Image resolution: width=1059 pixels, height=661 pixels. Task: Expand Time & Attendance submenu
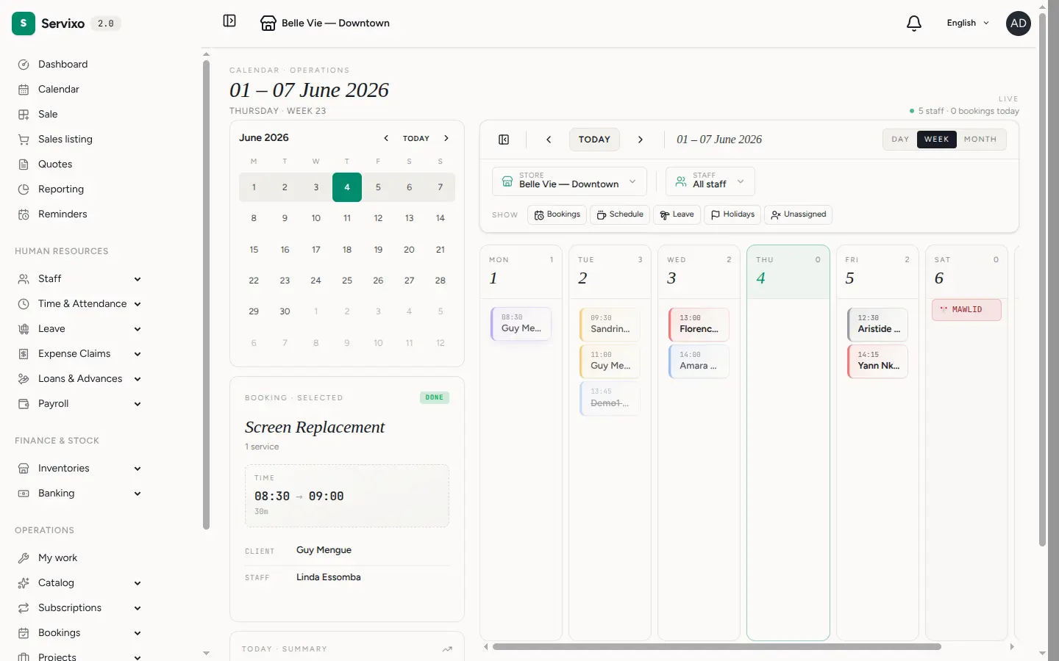click(138, 304)
